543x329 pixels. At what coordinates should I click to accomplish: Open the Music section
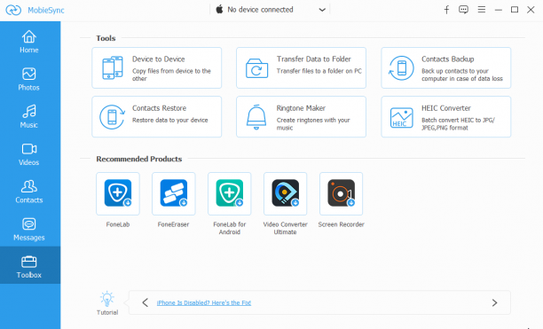pos(29,116)
